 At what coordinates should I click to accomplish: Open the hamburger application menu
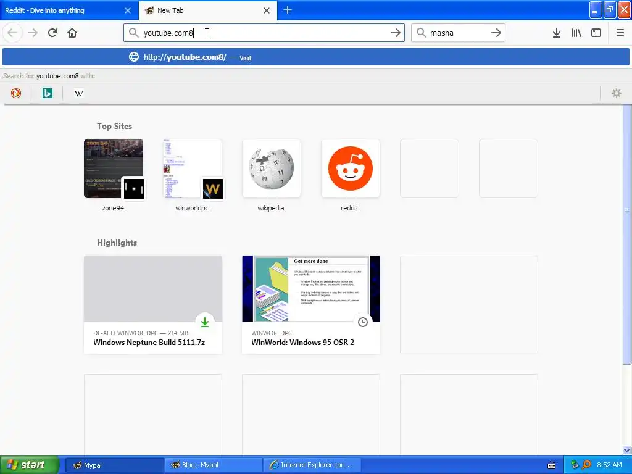(x=620, y=33)
